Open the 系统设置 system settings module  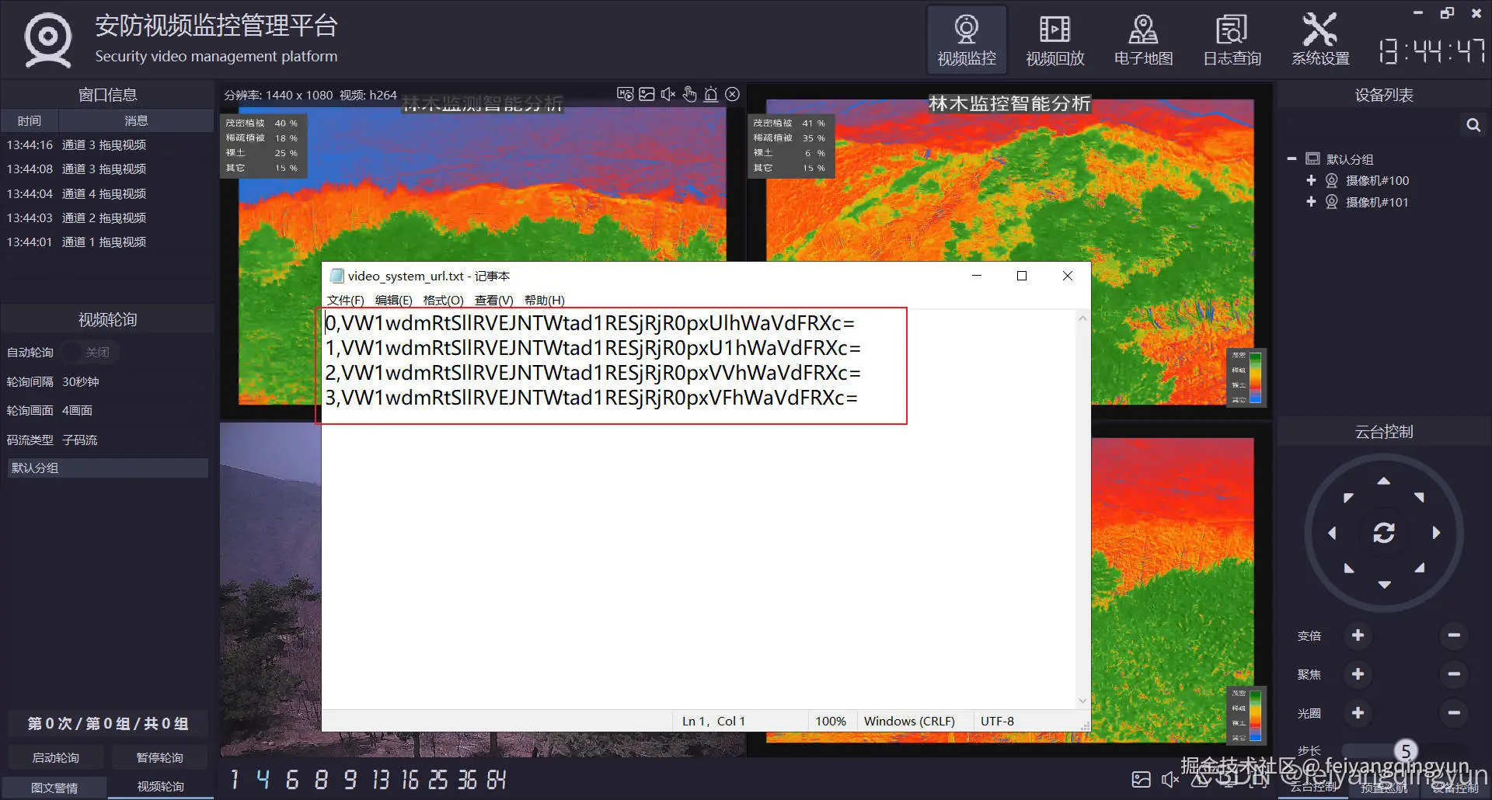[1320, 40]
